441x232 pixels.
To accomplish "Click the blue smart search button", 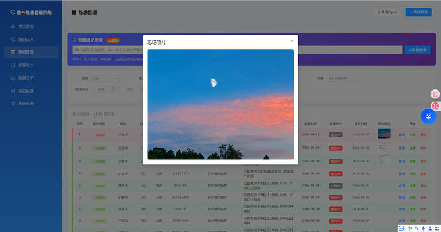I will [x=417, y=50].
